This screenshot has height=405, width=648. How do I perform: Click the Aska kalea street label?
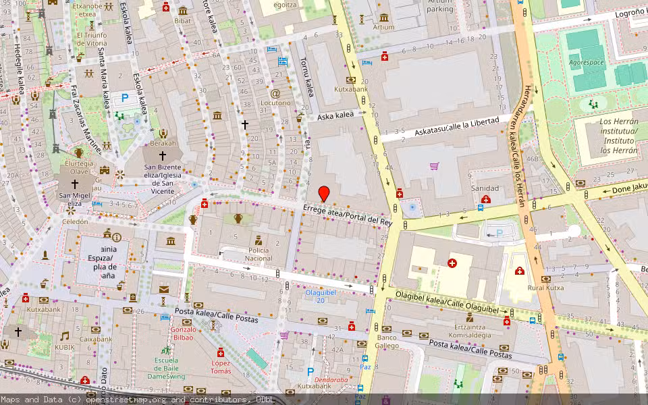(x=335, y=115)
